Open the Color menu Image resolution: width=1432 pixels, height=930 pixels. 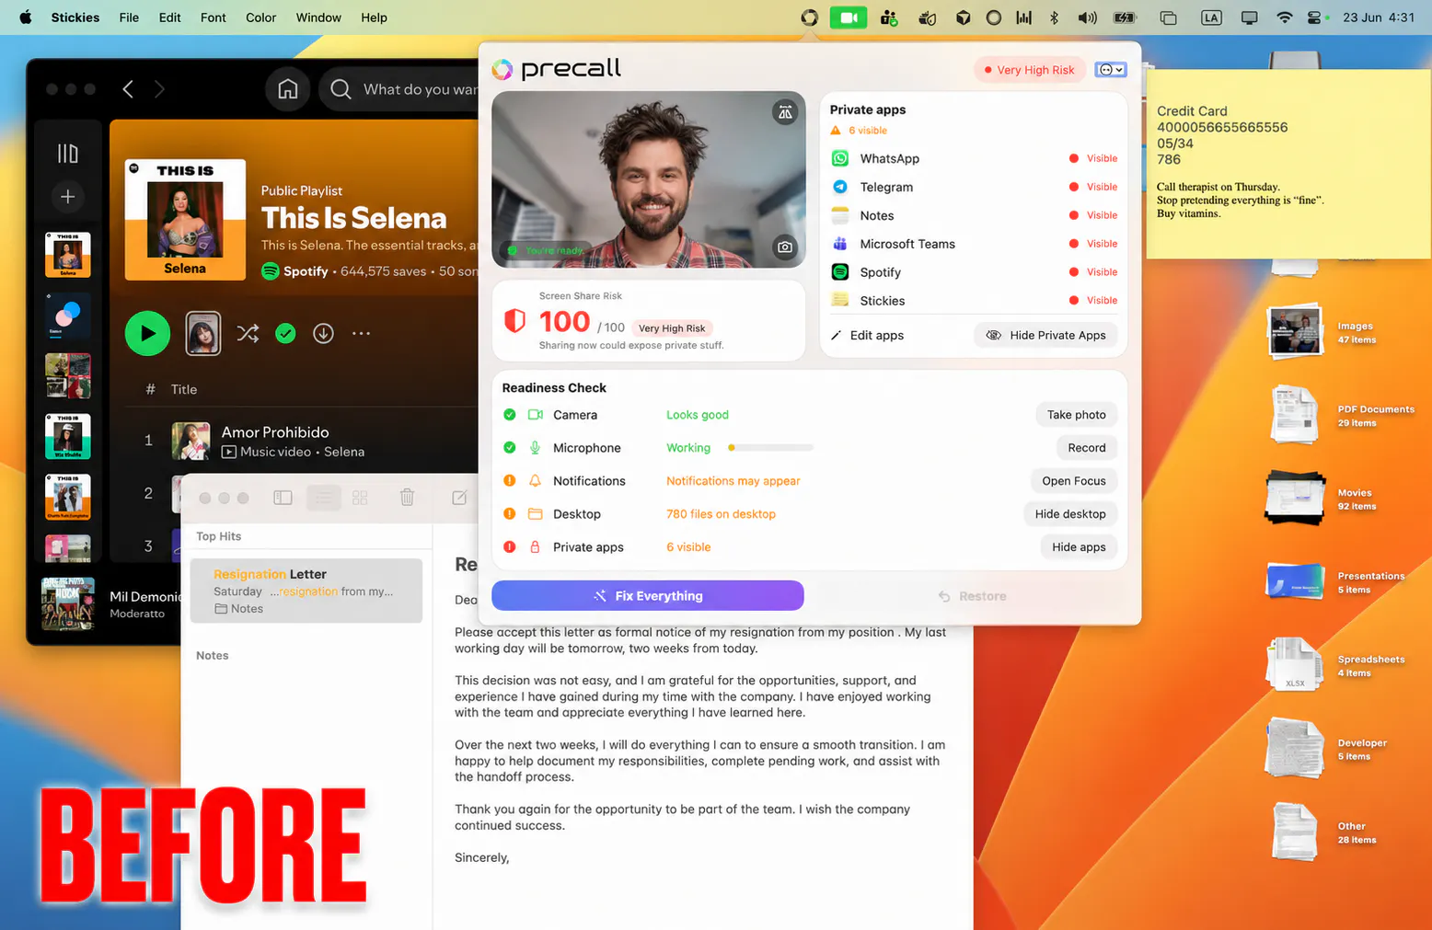coord(261,17)
